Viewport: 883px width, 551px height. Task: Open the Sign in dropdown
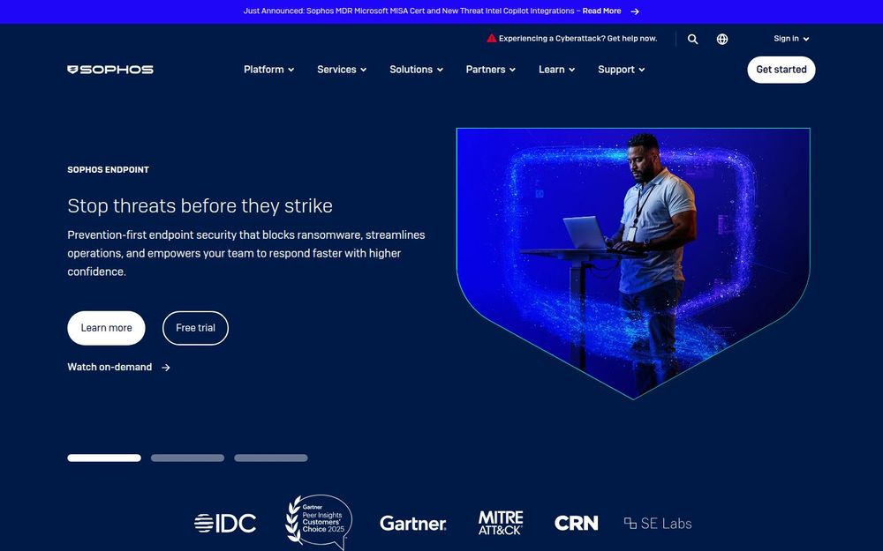[791, 39]
